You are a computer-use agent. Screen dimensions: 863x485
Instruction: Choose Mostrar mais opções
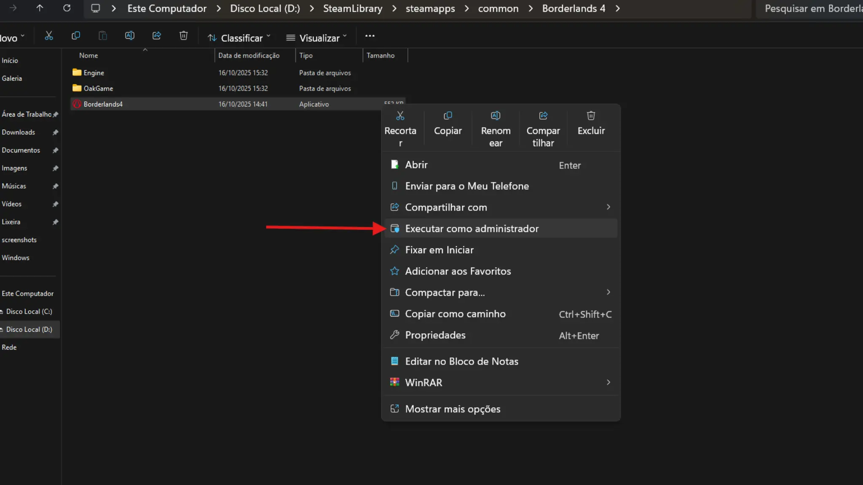click(x=453, y=409)
